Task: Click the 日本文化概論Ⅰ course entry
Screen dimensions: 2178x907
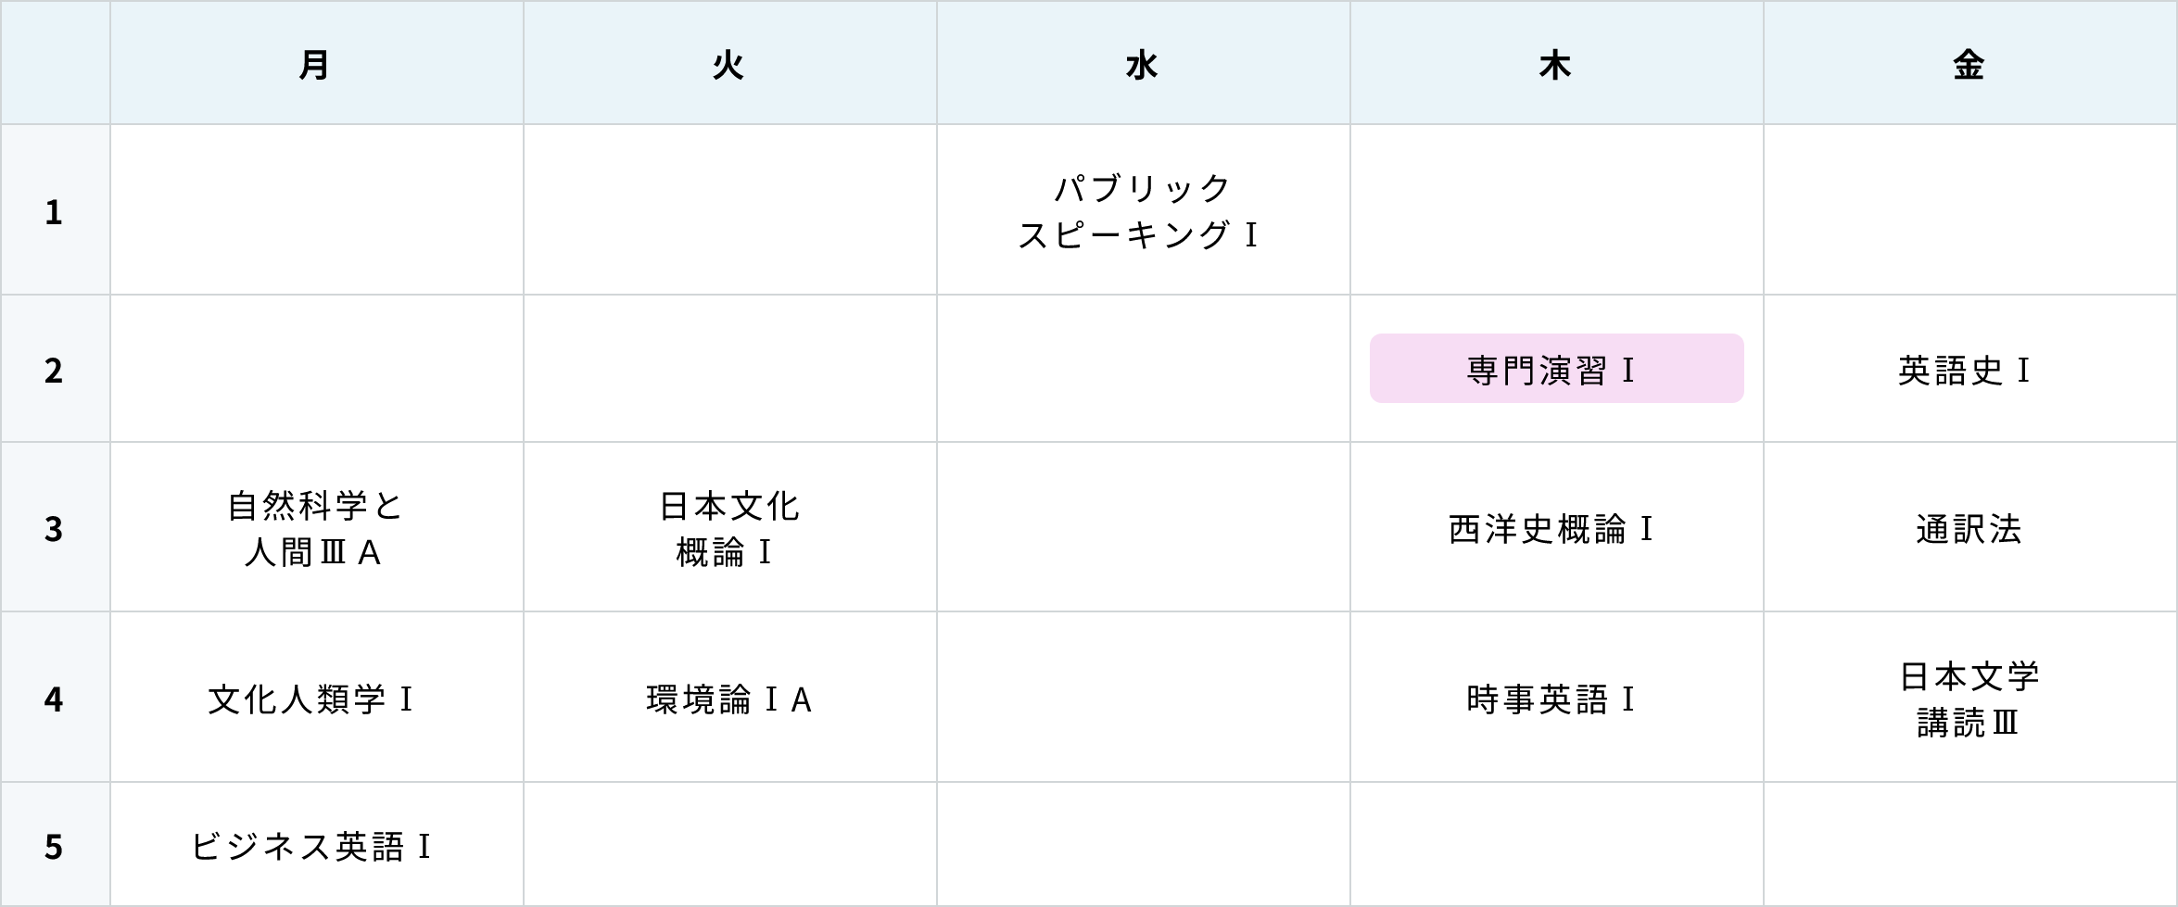Action: [728, 528]
